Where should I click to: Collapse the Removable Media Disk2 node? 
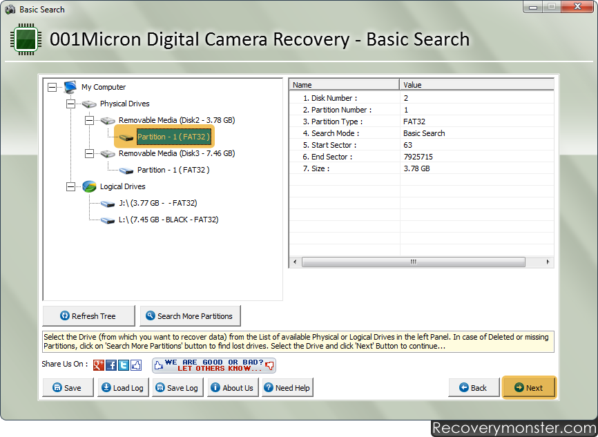point(89,121)
